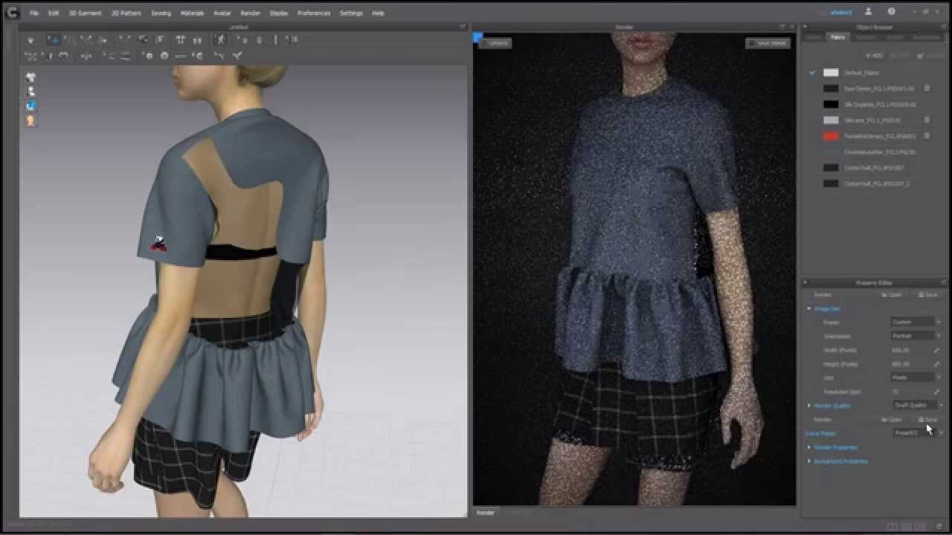Switch to the Fabric tab in Object Browser

click(837, 36)
